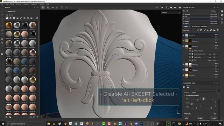
Task: Open UV Wrap dropdown in Properties
Action: tap(204, 92)
